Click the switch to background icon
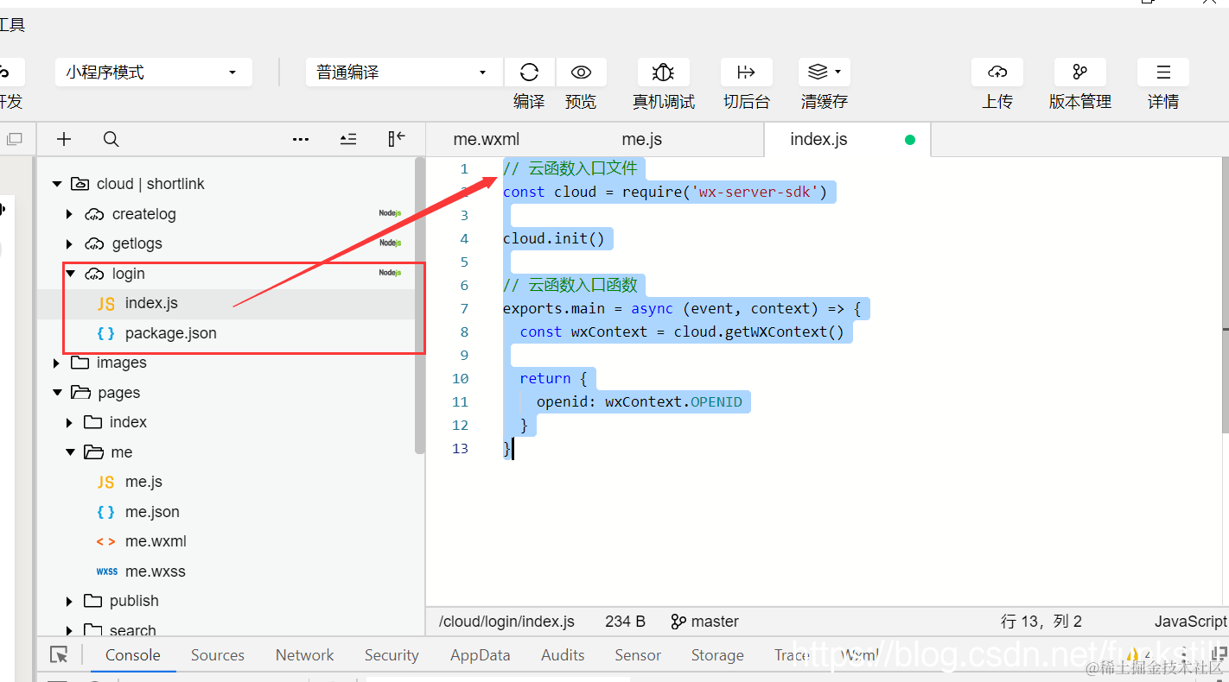The width and height of the screenshot is (1229, 682). coord(746,72)
